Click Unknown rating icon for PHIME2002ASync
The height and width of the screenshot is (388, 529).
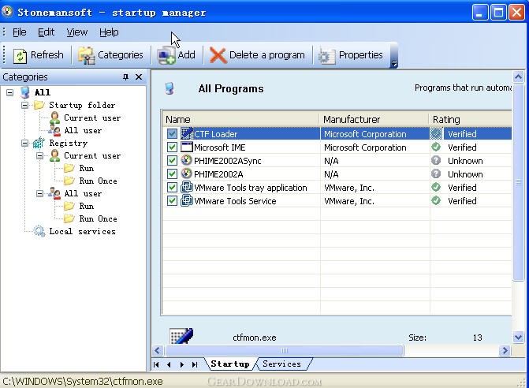[436, 160]
